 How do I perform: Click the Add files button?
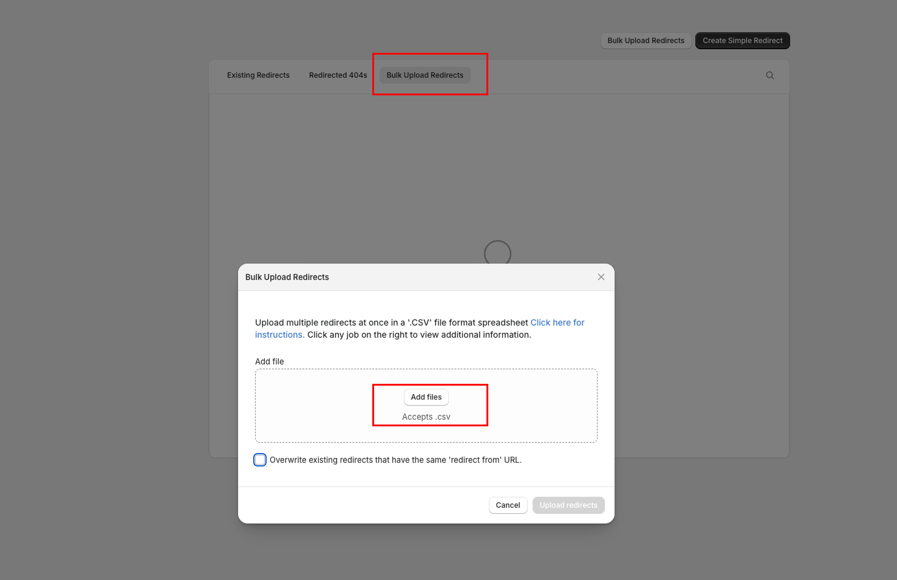[426, 397]
